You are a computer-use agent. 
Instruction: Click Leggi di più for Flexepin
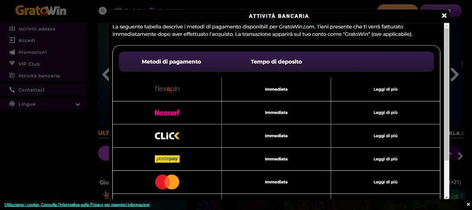point(385,89)
